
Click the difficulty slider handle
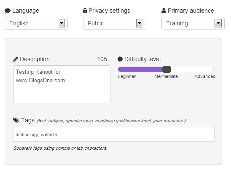click(167, 69)
